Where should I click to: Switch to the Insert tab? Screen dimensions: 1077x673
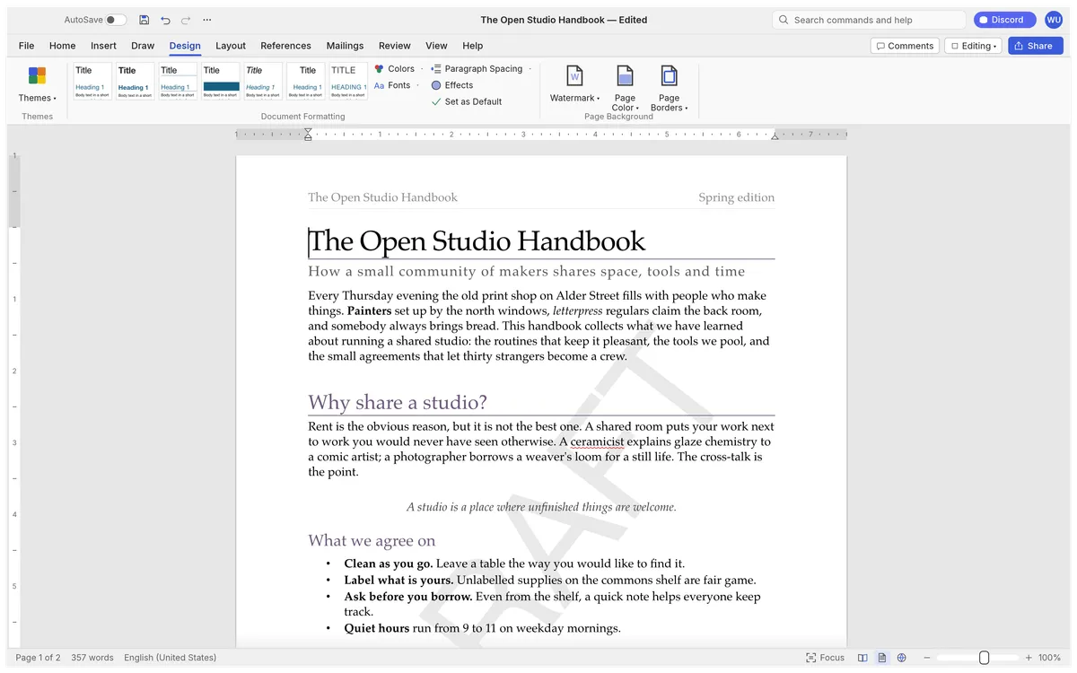pyautogui.click(x=103, y=46)
